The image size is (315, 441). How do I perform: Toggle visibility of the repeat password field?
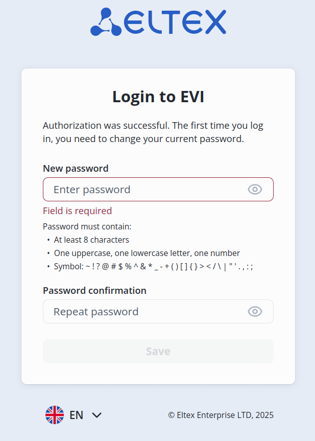[255, 312]
